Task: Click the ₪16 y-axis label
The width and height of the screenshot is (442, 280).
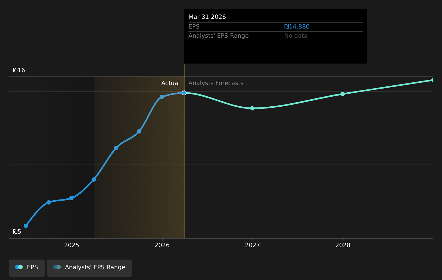Action: click(19, 70)
